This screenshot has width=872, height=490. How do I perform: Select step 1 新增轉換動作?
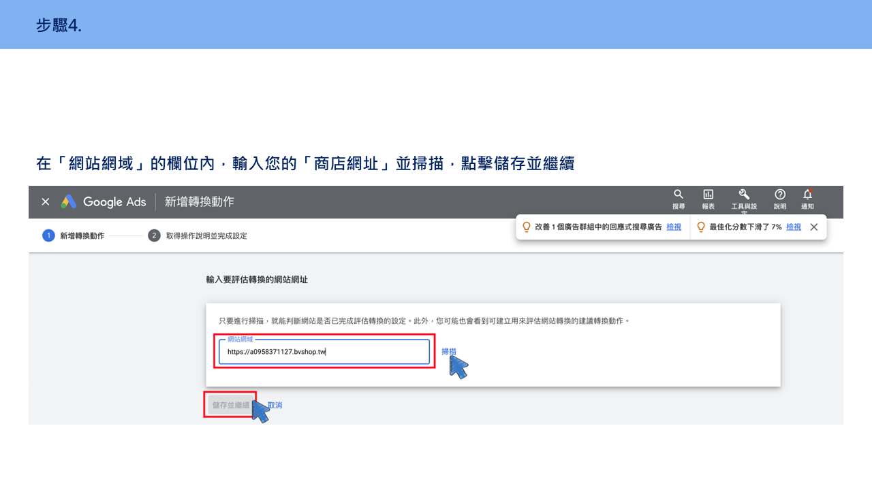tap(73, 235)
